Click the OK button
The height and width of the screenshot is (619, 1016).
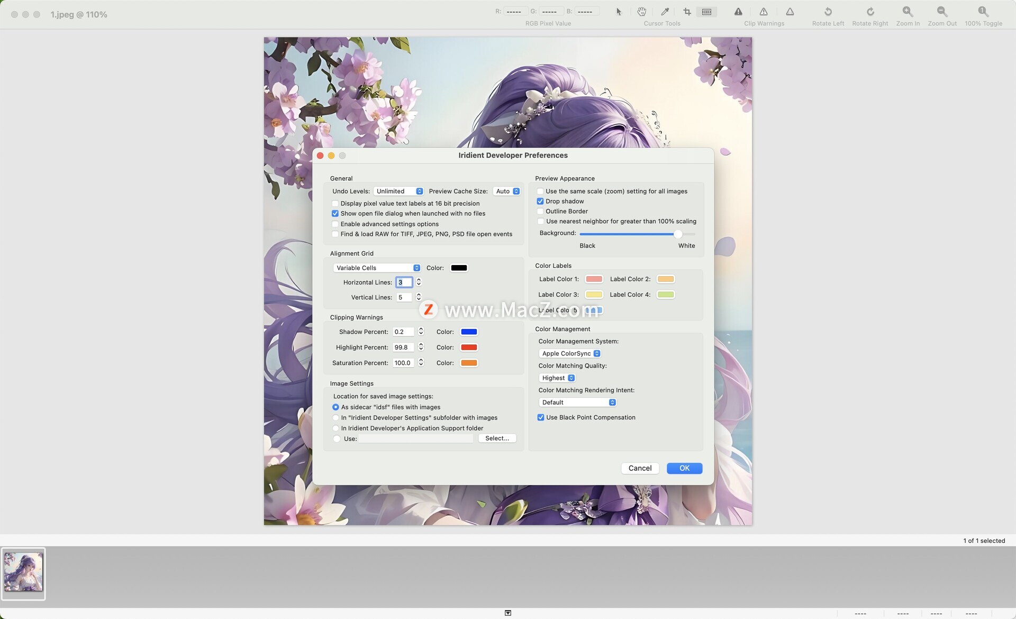coord(684,468)
